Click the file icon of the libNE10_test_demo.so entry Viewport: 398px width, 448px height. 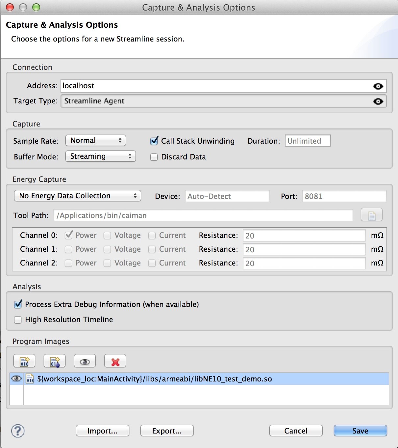click(30, 379)
